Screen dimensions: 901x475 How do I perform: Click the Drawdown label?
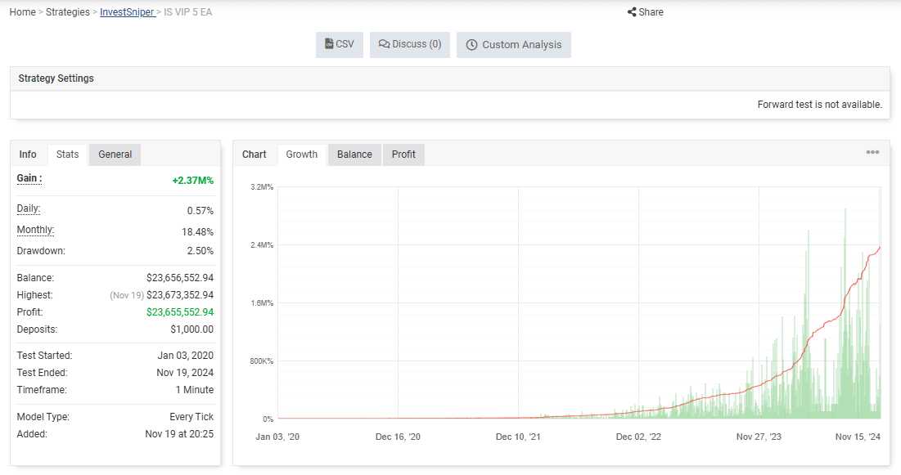pyautogui.click(x=41, y=251)
